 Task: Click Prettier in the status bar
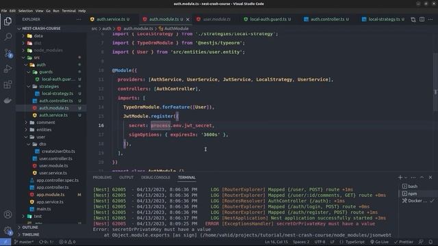point(404,242)
